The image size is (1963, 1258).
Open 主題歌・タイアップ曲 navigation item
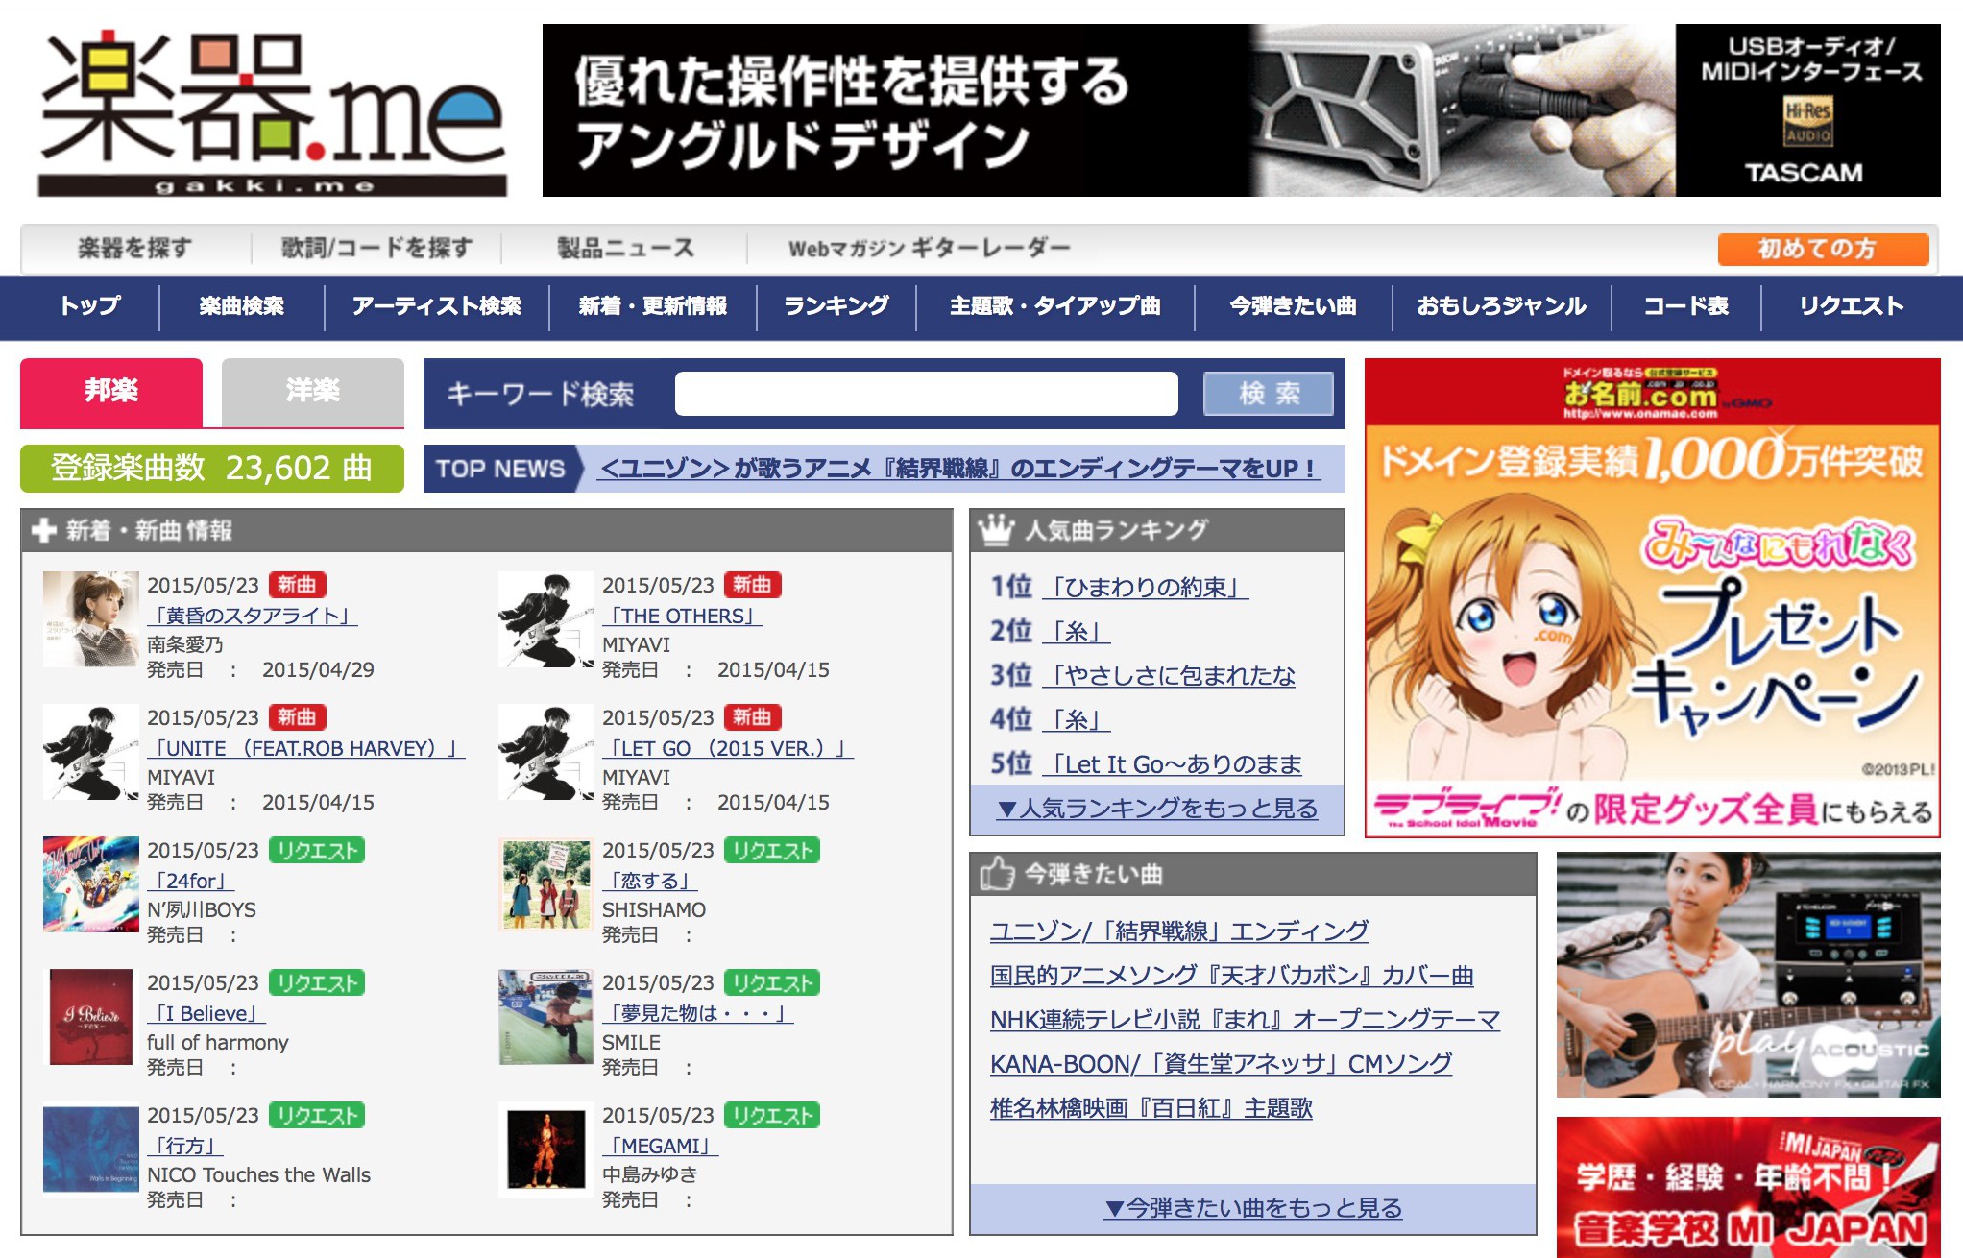point(1055,306)
